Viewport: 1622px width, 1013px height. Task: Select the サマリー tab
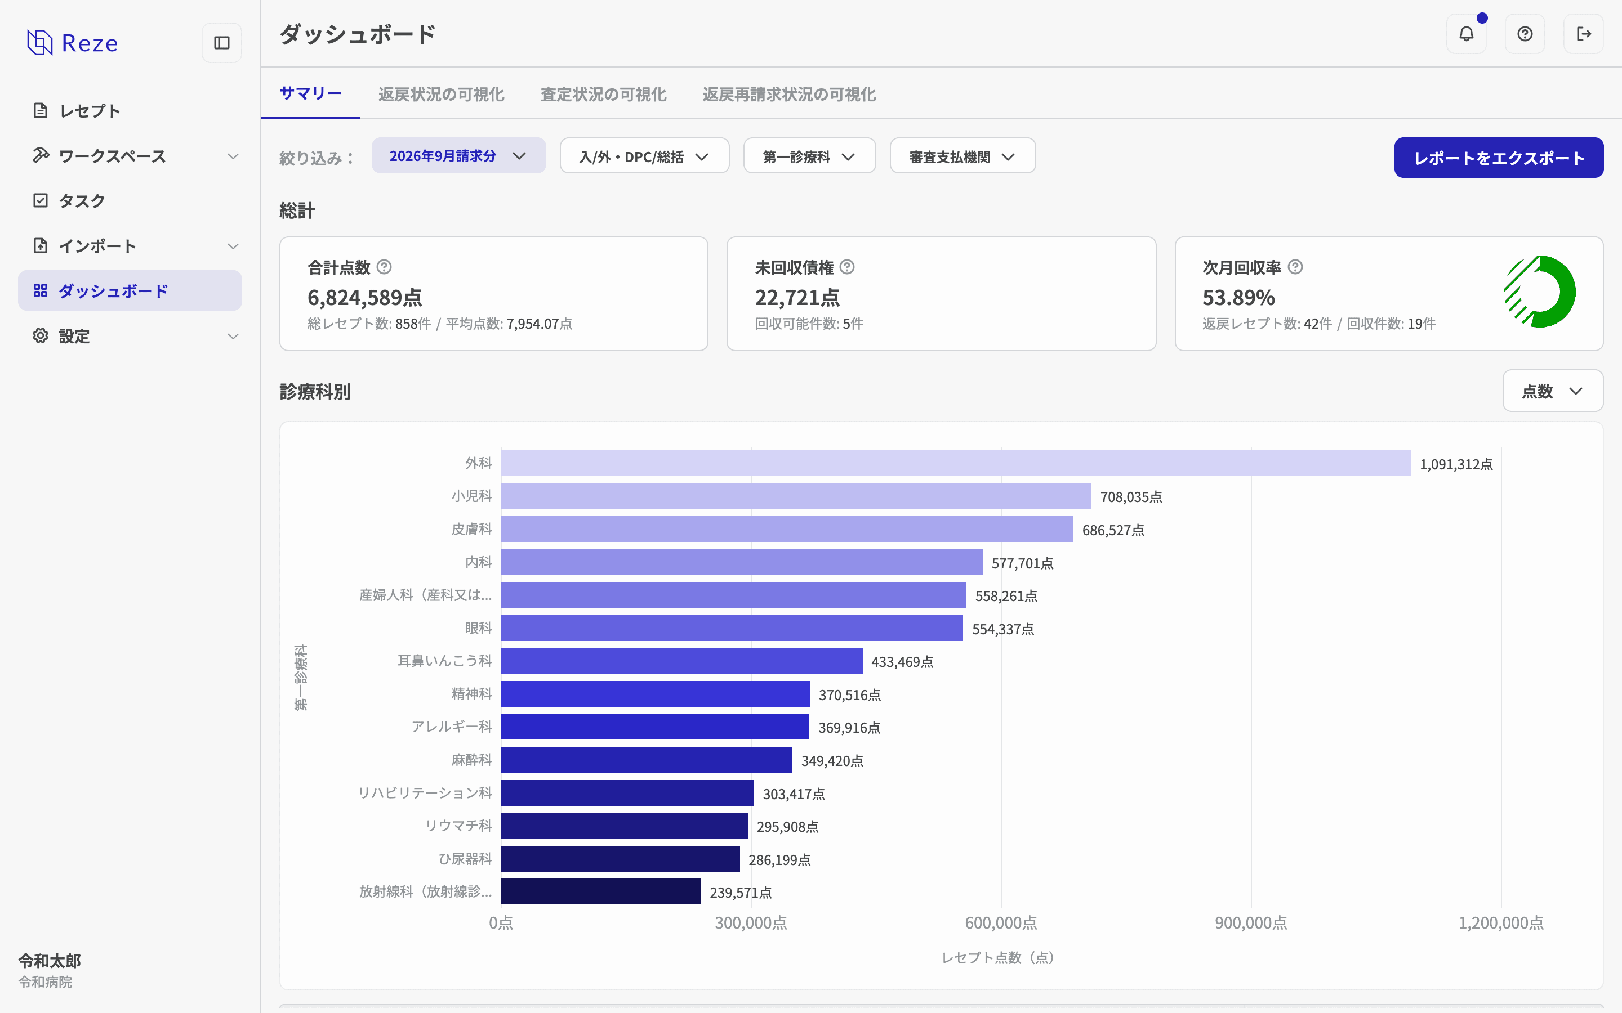coord(310,93)
